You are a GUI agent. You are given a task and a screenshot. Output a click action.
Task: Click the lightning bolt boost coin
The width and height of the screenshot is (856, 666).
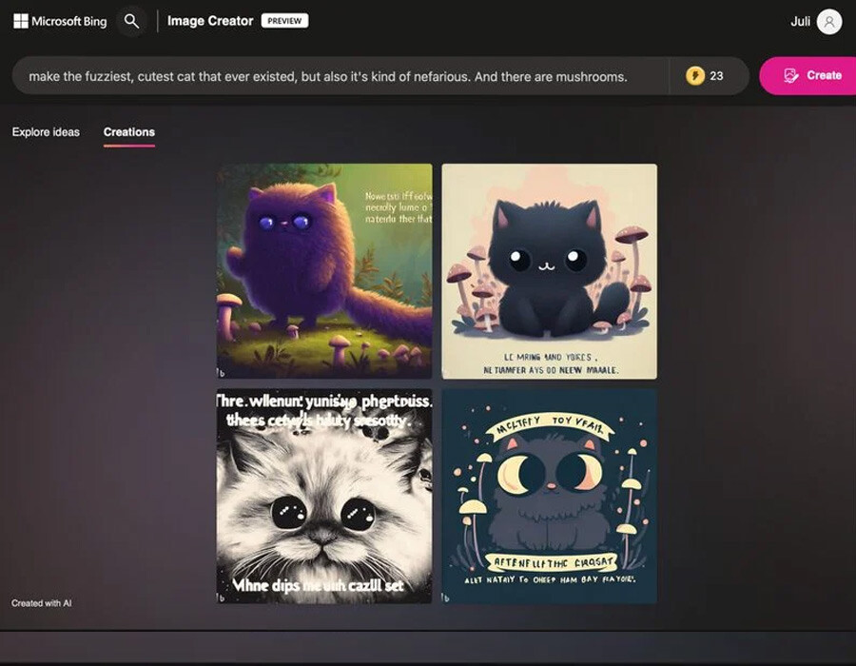tap(695, 76)
